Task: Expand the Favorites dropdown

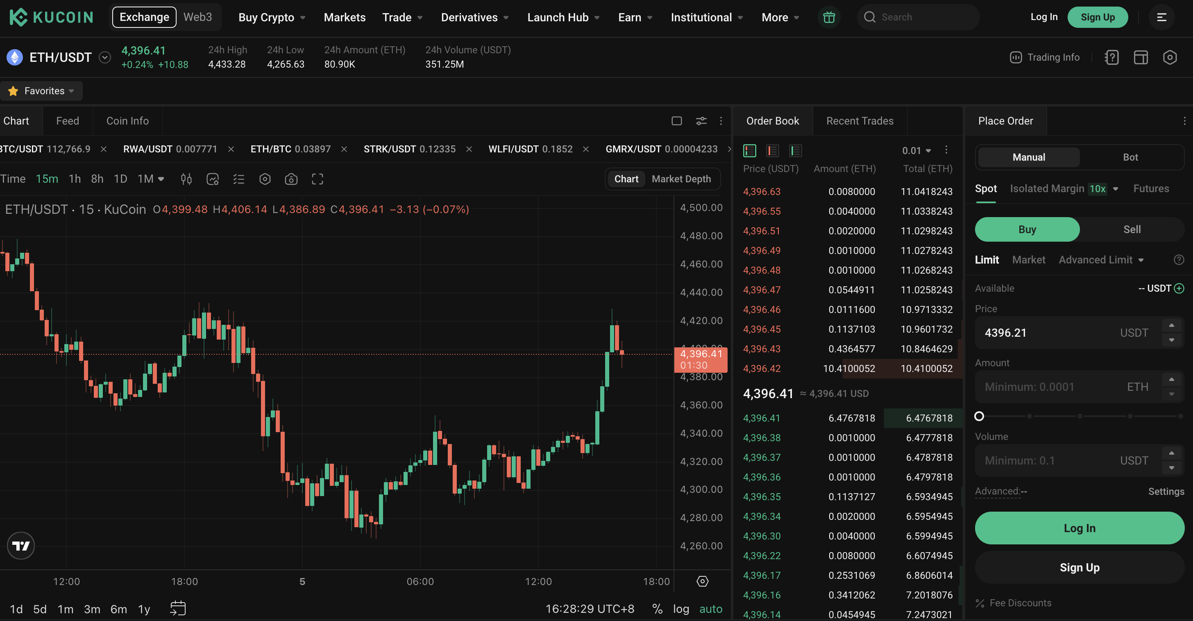Action: pyautogui.click(x=42, y=91)
